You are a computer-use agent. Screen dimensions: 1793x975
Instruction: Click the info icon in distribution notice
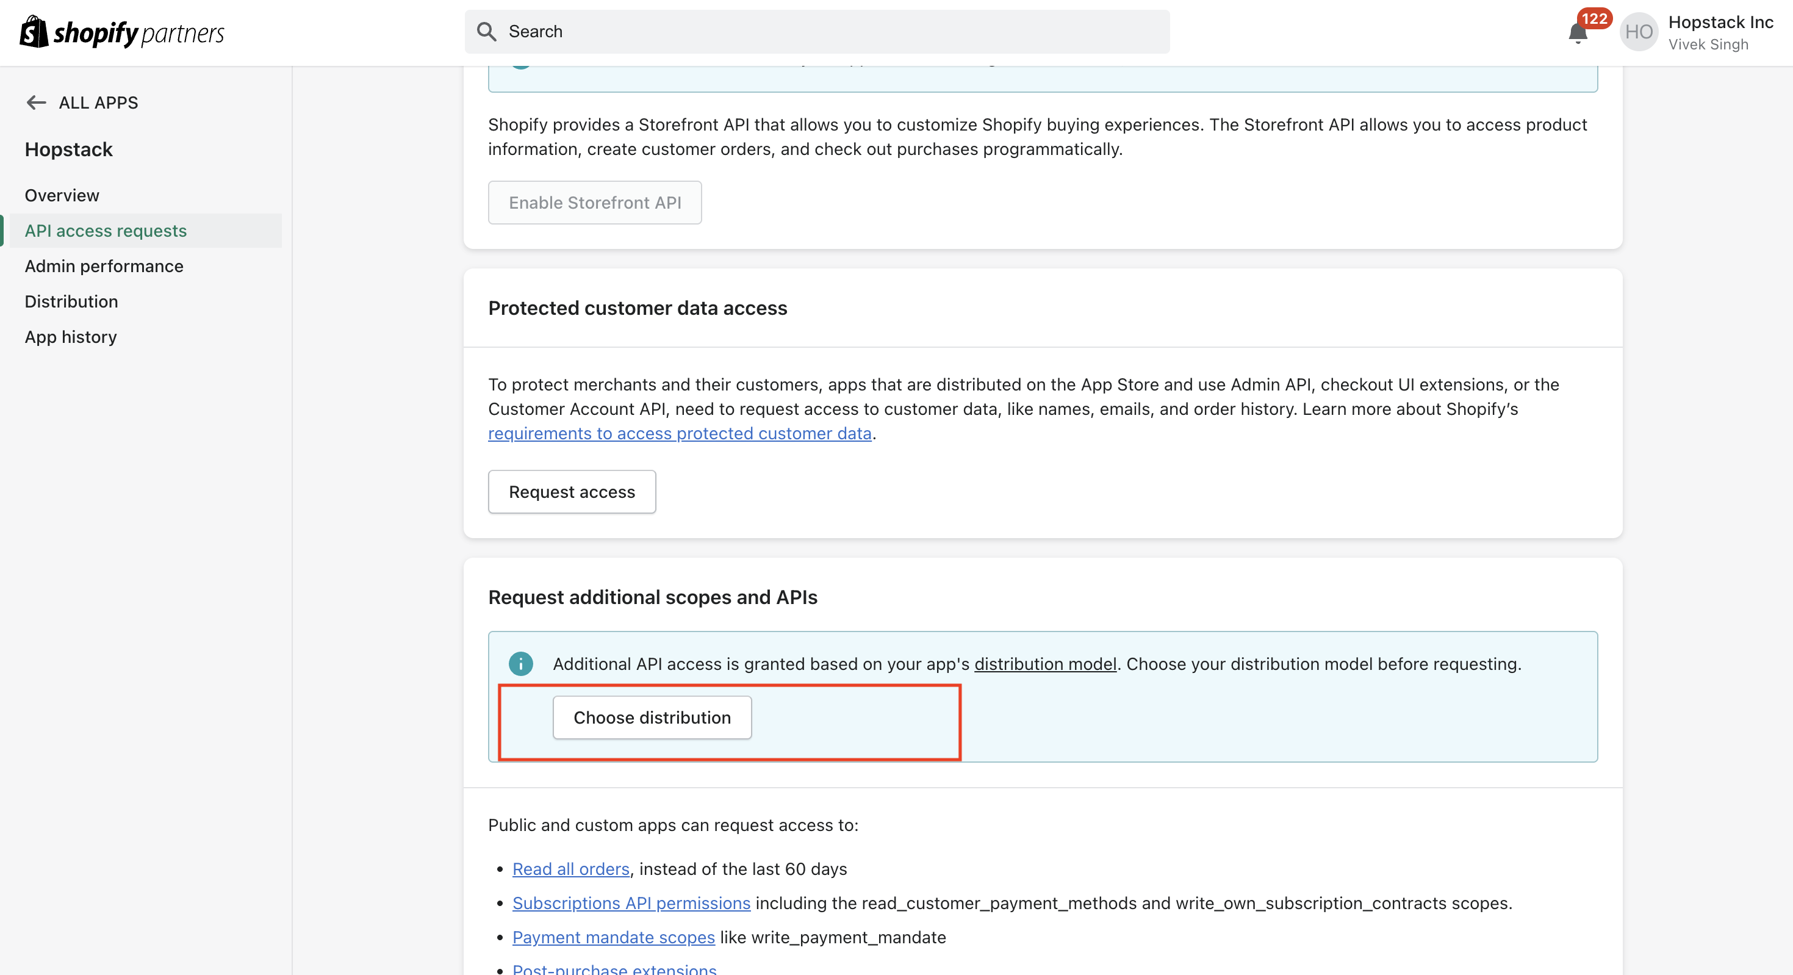click(x=520, y=663)
